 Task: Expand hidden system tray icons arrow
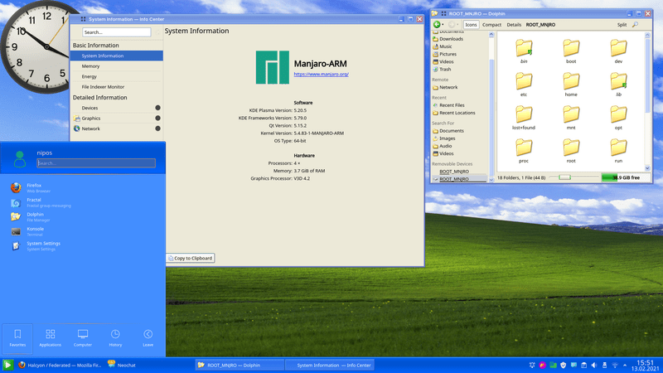click(625, 365)
